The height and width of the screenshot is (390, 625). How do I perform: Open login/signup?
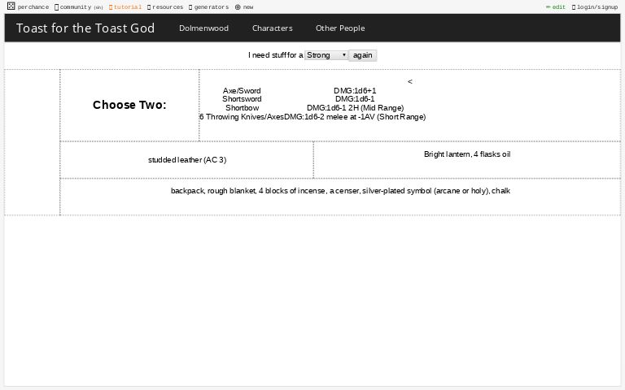596,7
